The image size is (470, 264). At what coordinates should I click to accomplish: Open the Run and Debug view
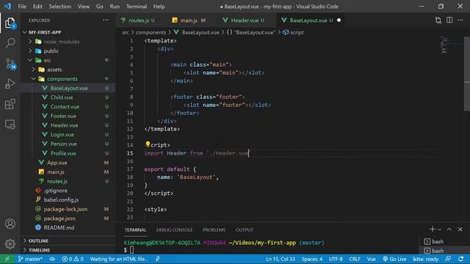(x=10, y=84)
